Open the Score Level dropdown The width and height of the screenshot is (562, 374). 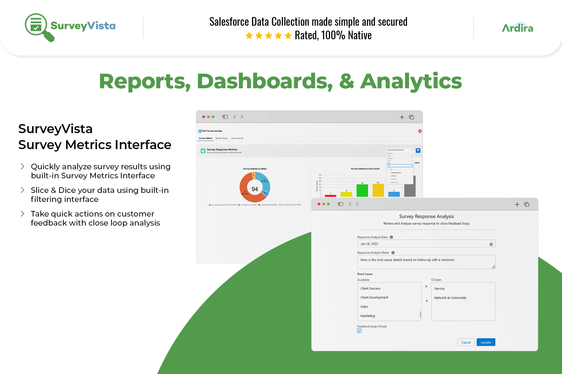(400, 161)
